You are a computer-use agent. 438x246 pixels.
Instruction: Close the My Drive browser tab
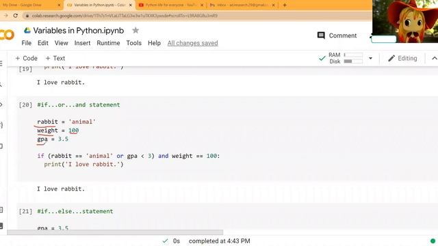pos(59,5)
